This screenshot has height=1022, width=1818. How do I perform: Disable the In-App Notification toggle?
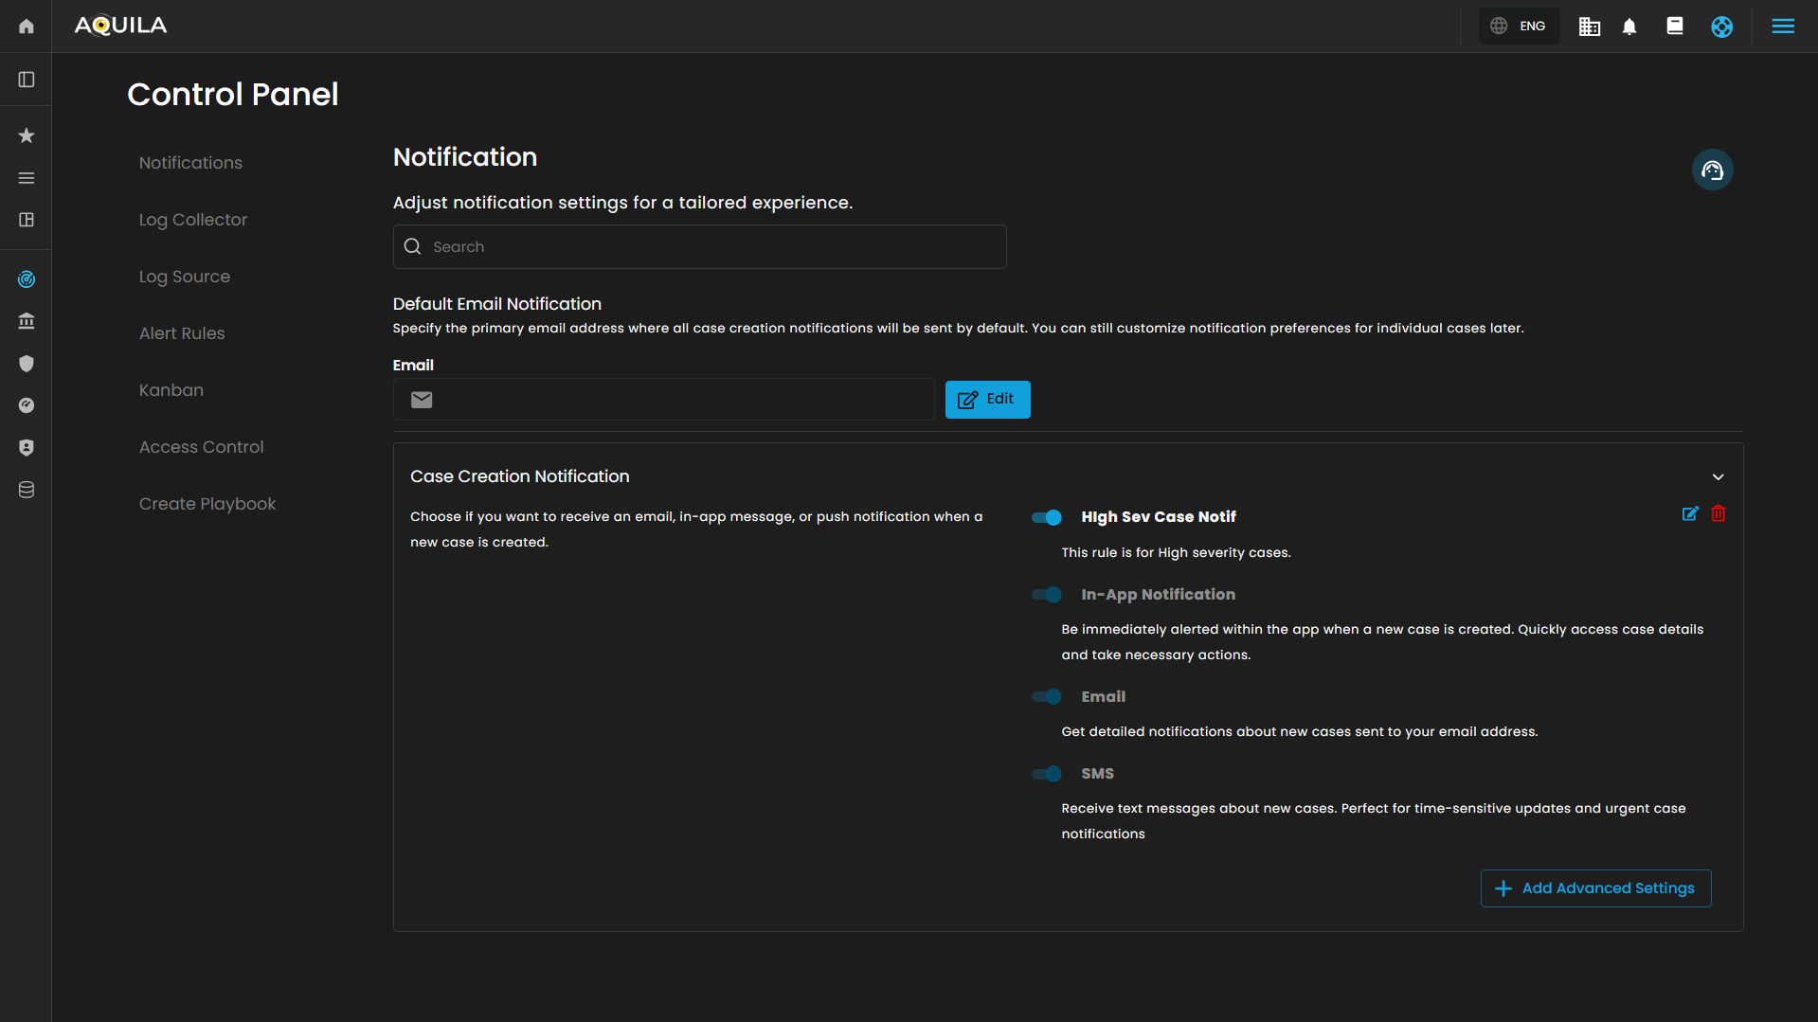point(1047,595)
